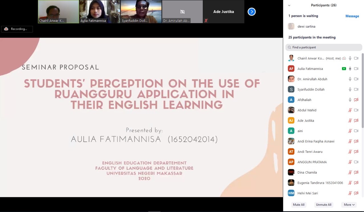The width and height of the screenshot is (364, 212).
Task: Click '25 participants in the meeting' heading
Action: pos(312,37)
